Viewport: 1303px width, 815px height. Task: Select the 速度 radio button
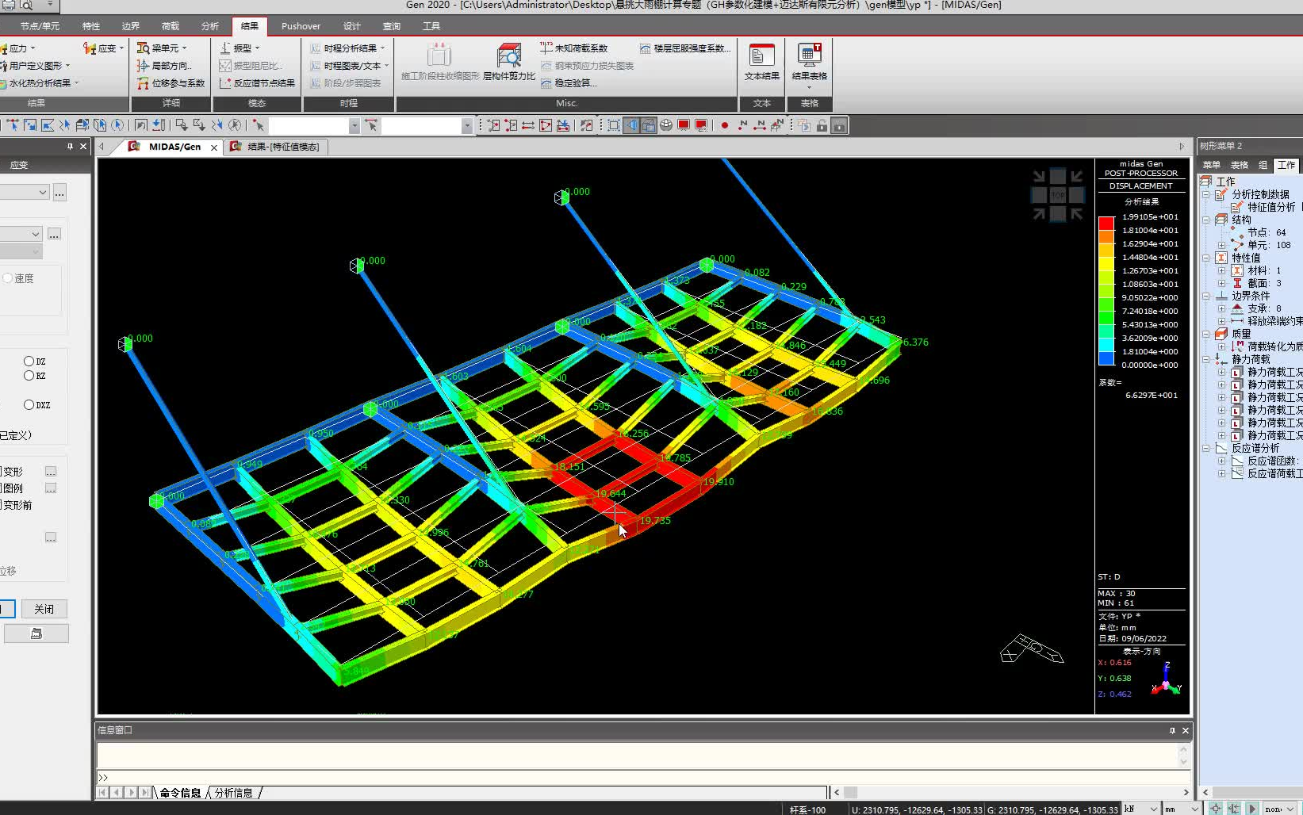pyautogui.click(x=8, y=278)
